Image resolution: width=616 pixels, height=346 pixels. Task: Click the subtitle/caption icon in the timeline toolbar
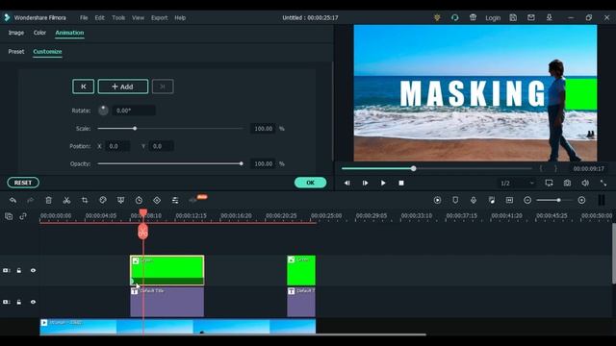click(x=509, y=200)
